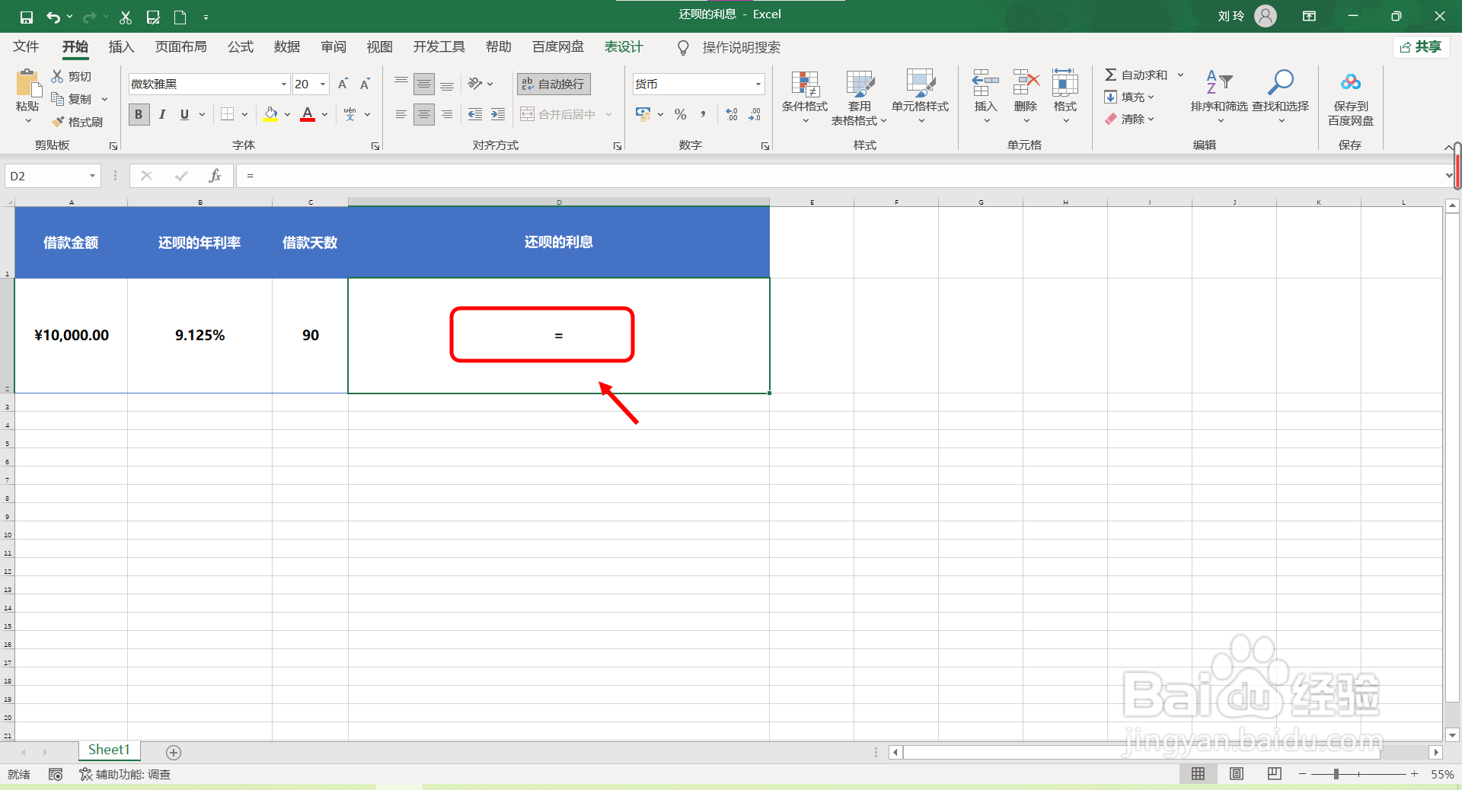Toggle center horizontal alignment
The image size is (1462, 790).
coord(424,114)
